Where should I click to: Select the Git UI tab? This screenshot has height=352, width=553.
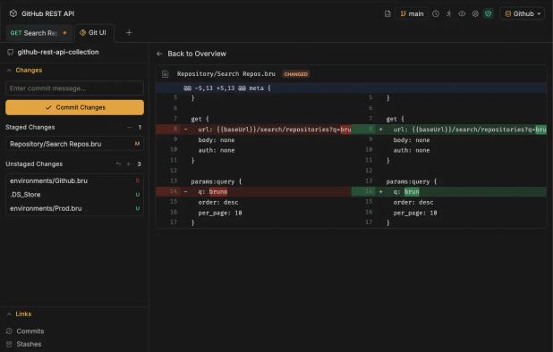pos(93,33)
